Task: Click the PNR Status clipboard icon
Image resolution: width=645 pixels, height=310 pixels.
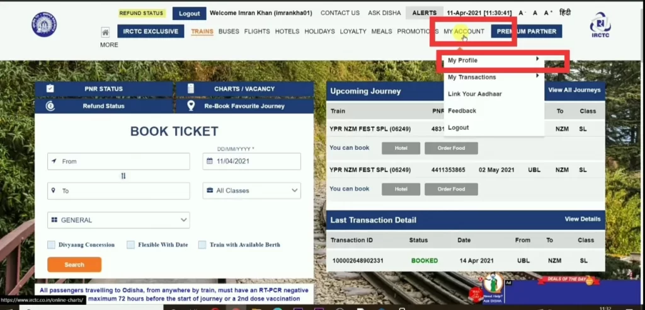Action: coord(50,88)
